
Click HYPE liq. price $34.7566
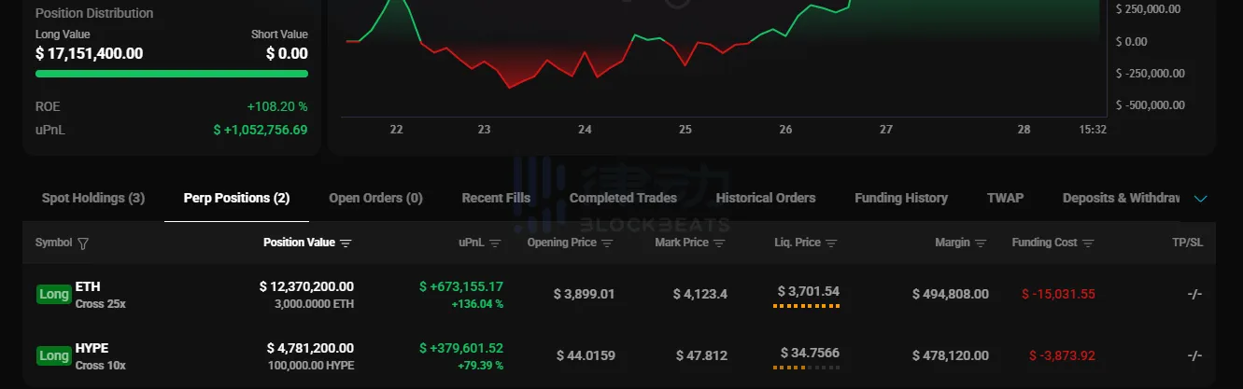(x=810, y=353)
